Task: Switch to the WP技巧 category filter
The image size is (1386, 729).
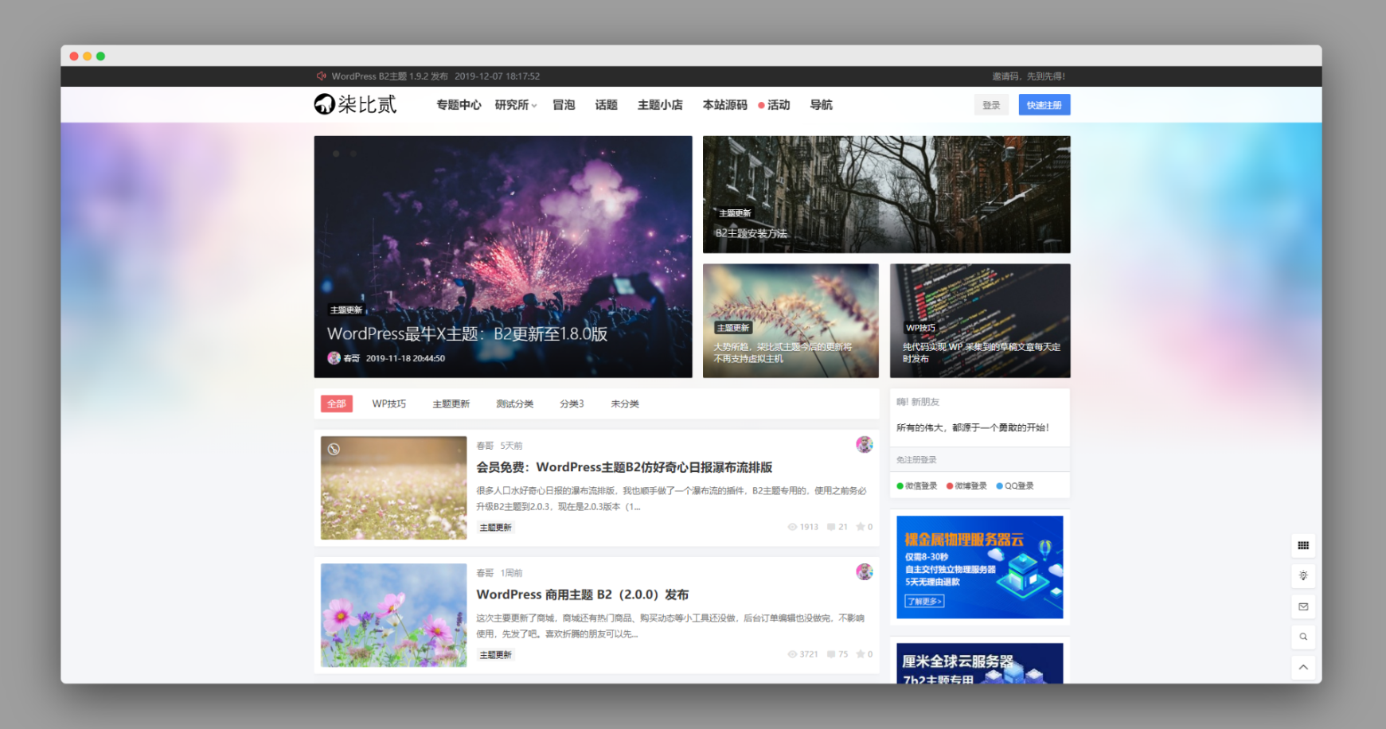Action: click(389, 403)
